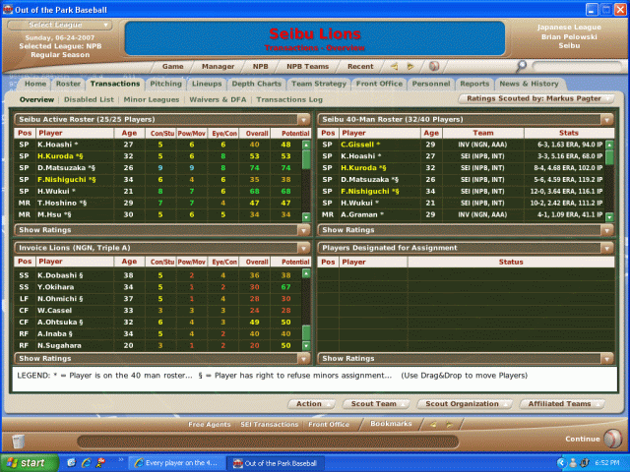Open the Recent menu
Screen dimensions: 630x472
pos(360,67)
